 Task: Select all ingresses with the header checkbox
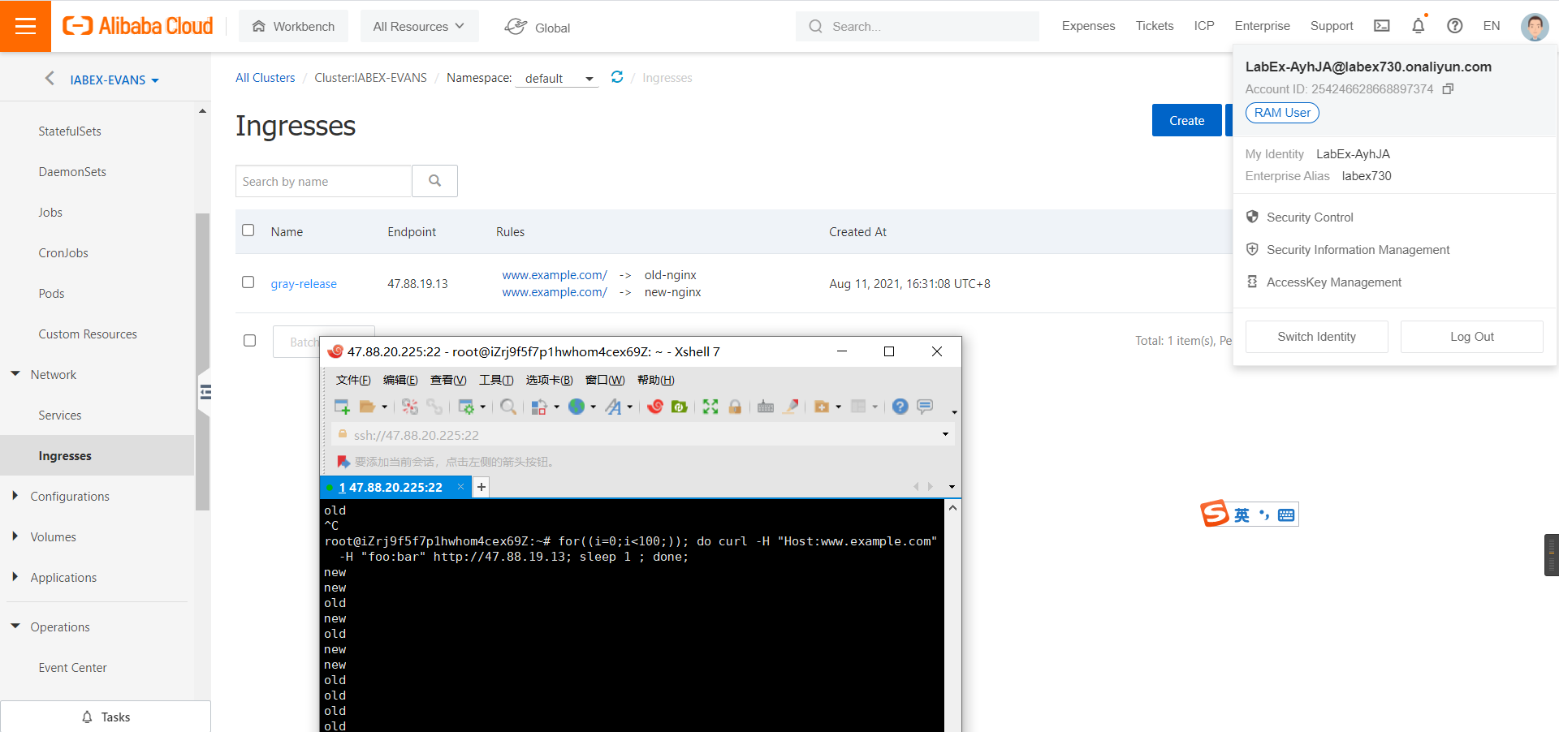point(248,230)
